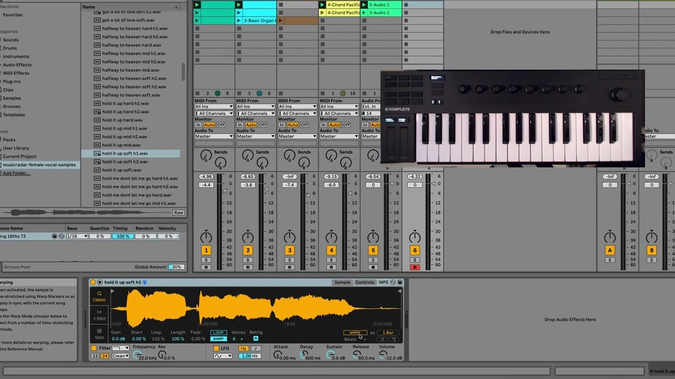Select 1-Shot playback mode in Simpler

pyautogui.click(x=99, y=315)
